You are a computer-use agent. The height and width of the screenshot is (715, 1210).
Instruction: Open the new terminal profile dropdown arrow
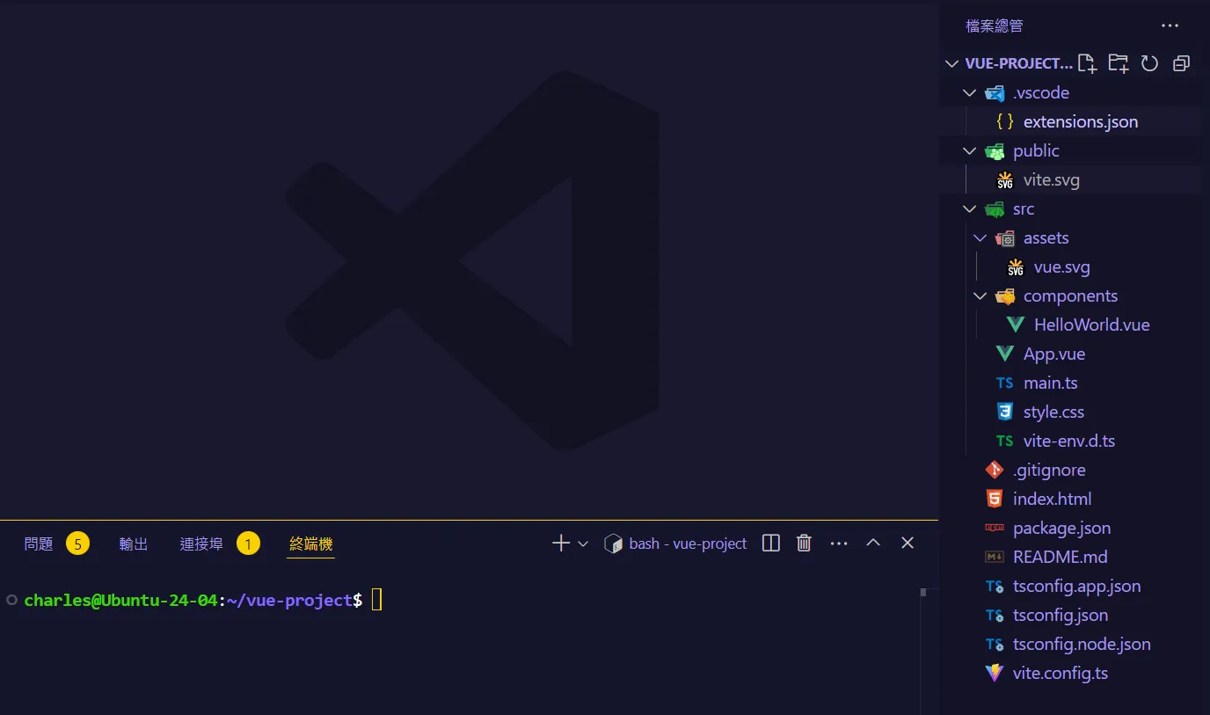coord(582,544)
